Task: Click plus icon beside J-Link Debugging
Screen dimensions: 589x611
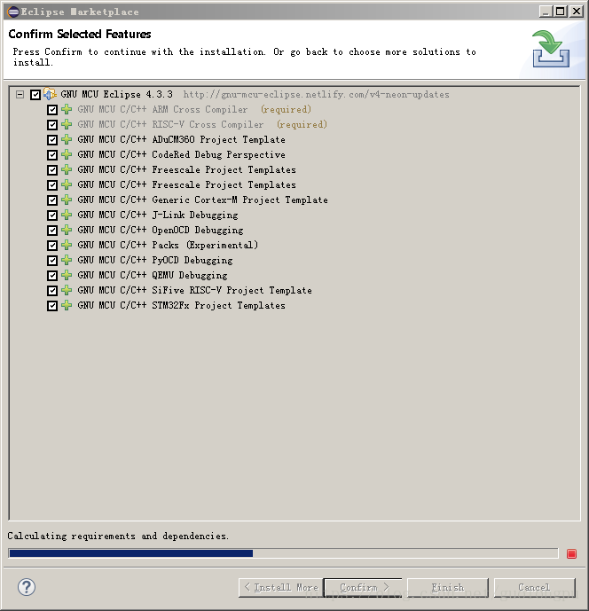Action: 67,215
